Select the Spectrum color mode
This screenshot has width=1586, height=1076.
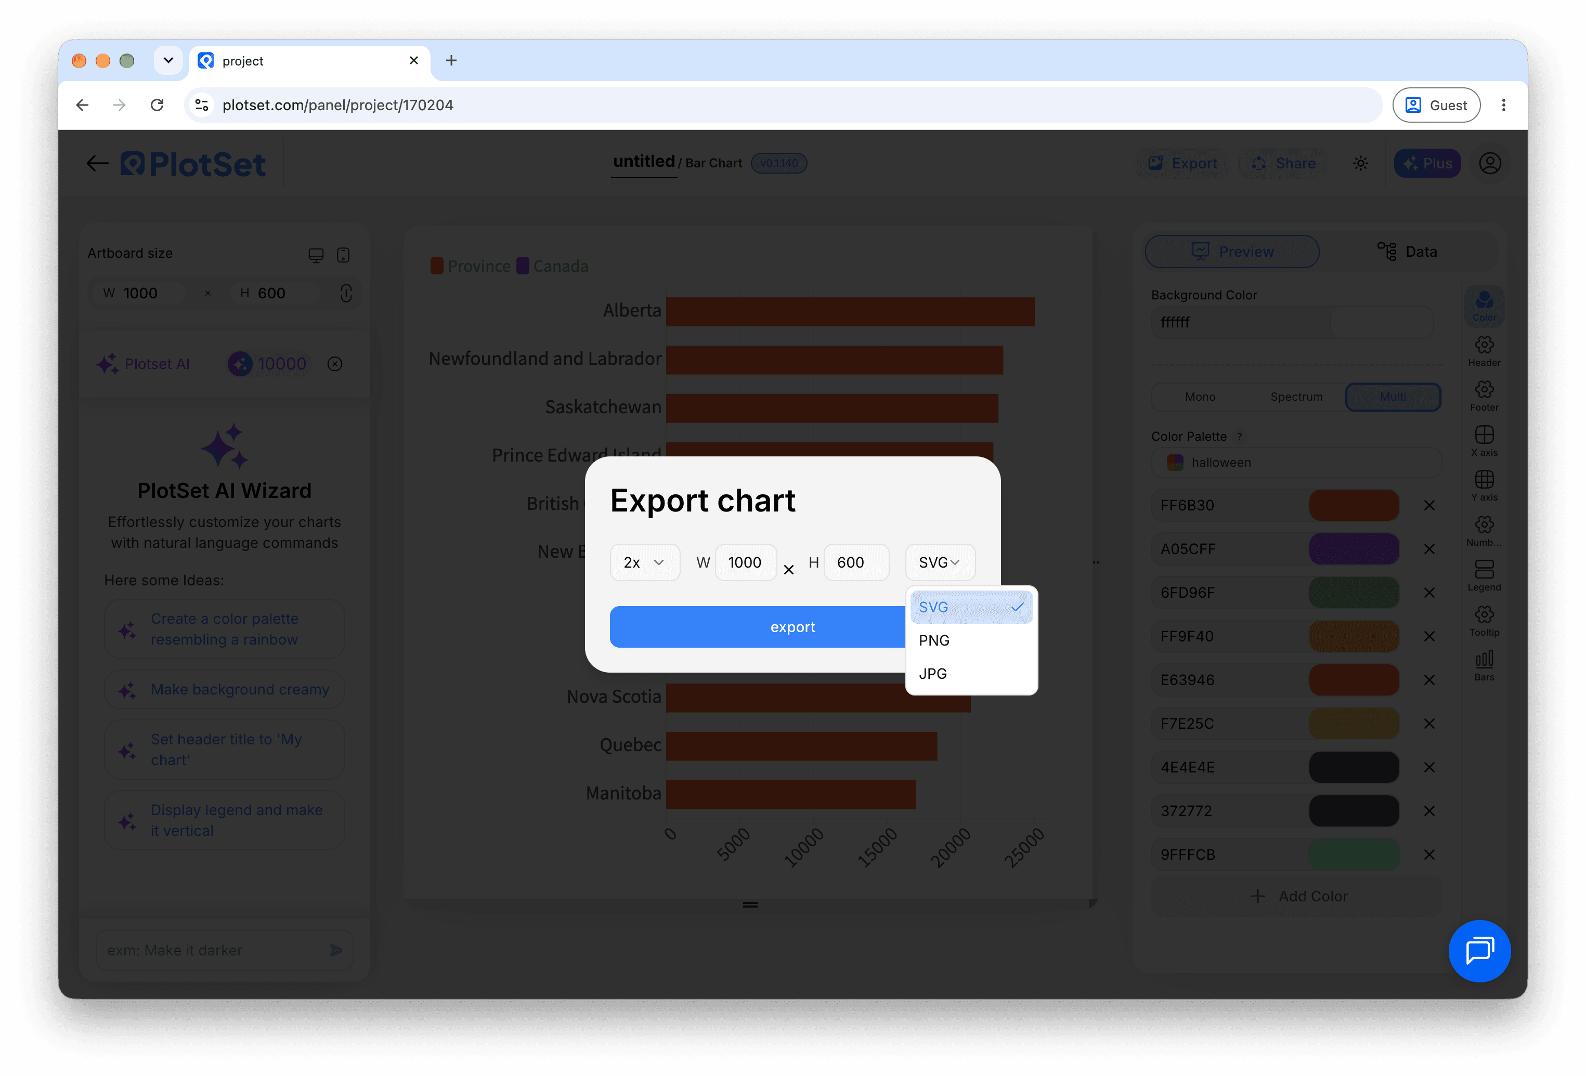click(1296, 397)
